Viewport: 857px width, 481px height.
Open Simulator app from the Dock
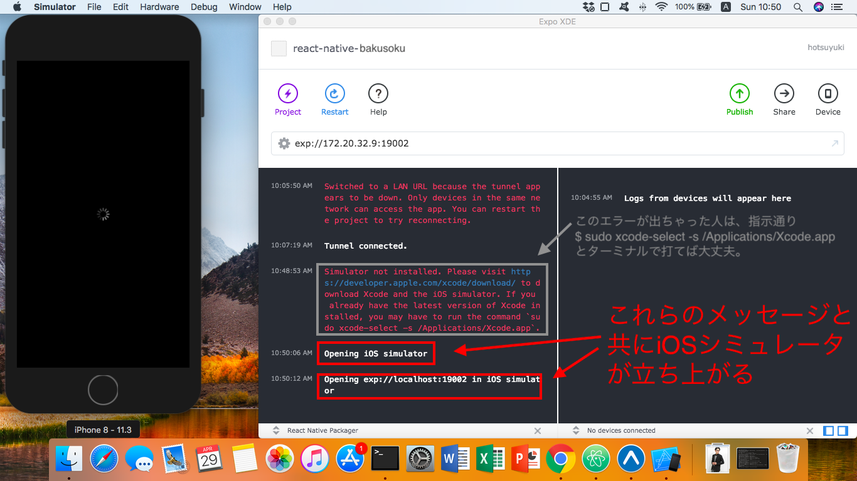coord(666,460)
